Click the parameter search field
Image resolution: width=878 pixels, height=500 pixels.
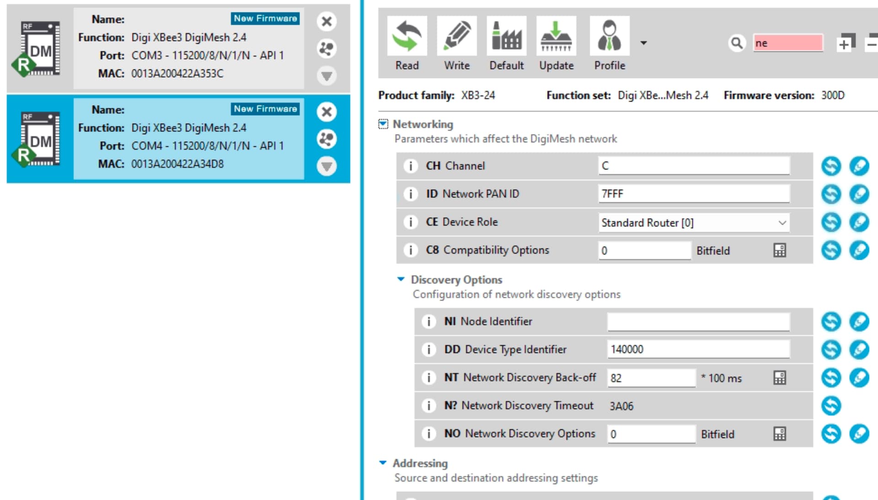pos(788,43)
